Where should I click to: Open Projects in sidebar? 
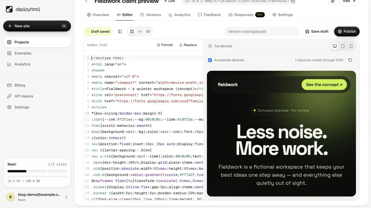[x=37, y=42]
